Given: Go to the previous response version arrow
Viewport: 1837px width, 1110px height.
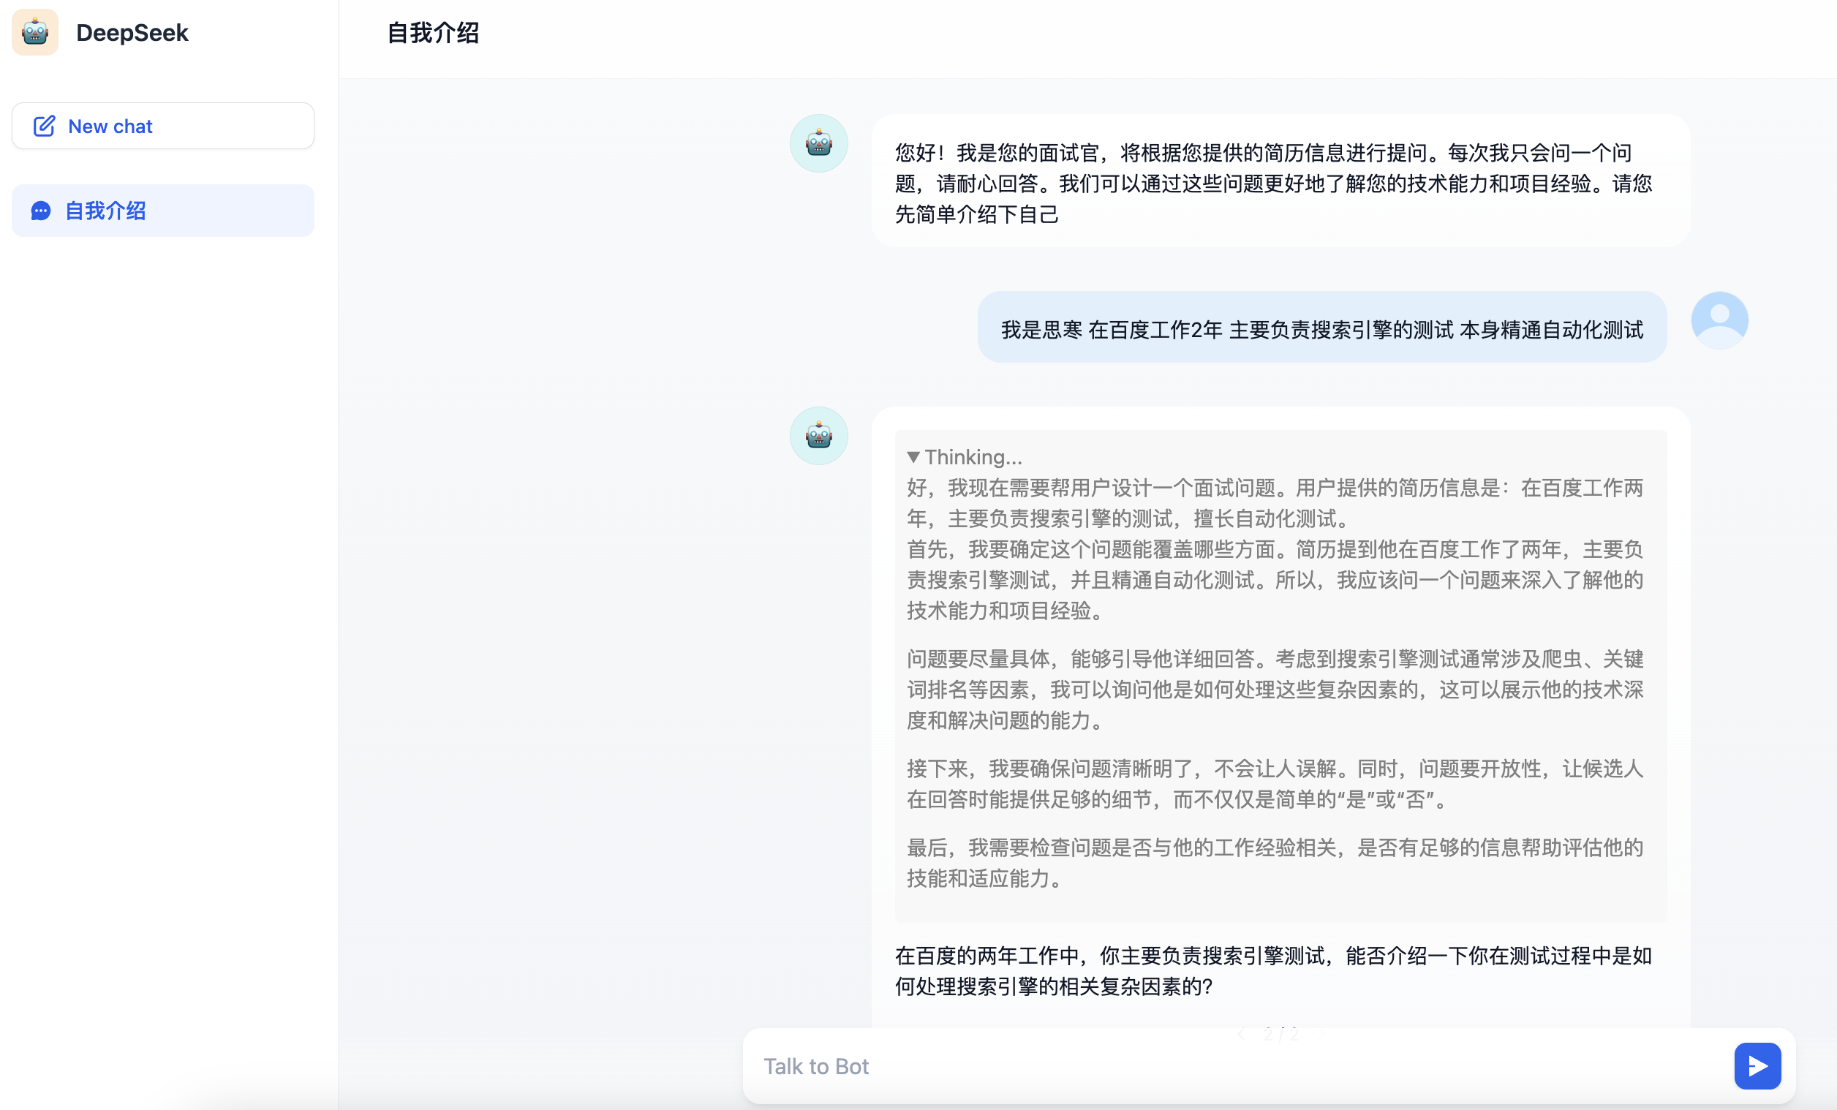Looking at the screenshot, I should (1241, 1034).
